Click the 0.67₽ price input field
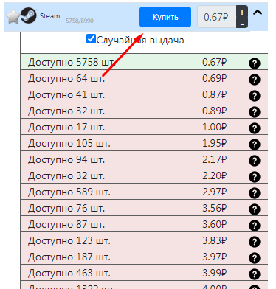Screen dimensions: 276x289 (x=216, y=17)
